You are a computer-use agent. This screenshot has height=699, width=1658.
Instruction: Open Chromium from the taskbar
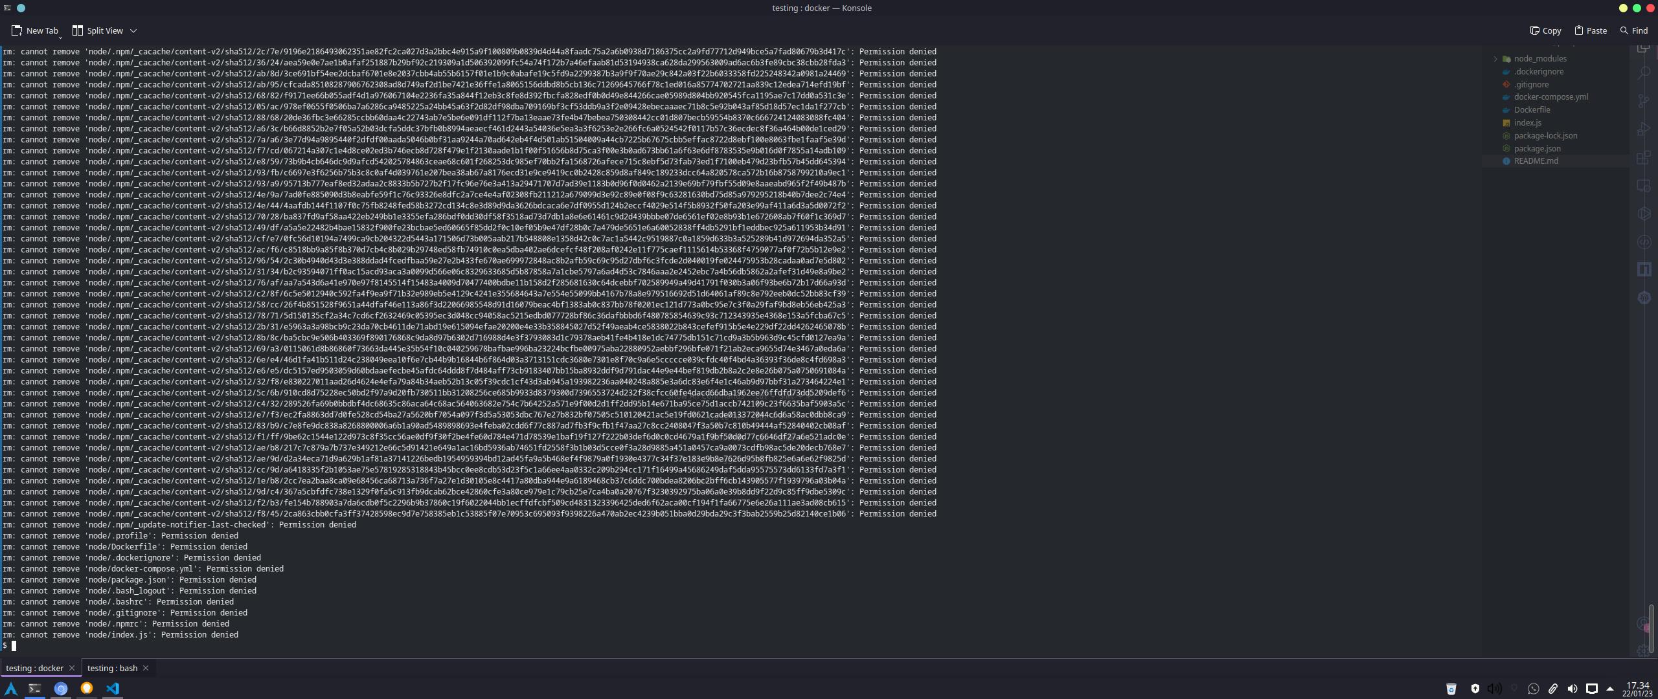click(x=61, y=689)
